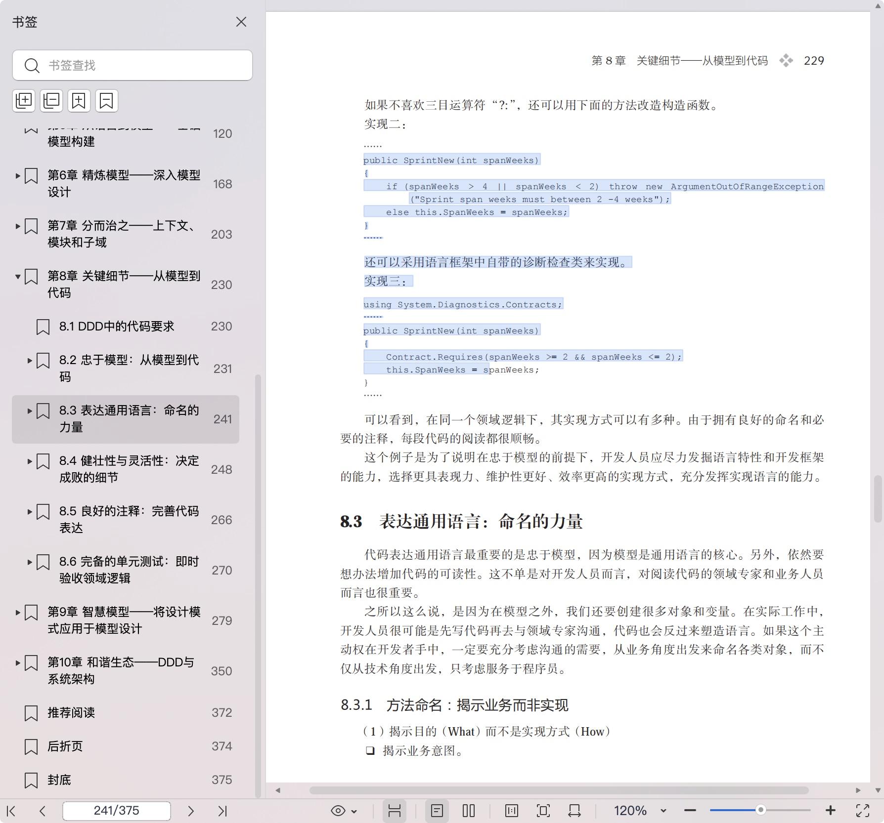
Task: Go to previous page
Action: click(43, 811)
